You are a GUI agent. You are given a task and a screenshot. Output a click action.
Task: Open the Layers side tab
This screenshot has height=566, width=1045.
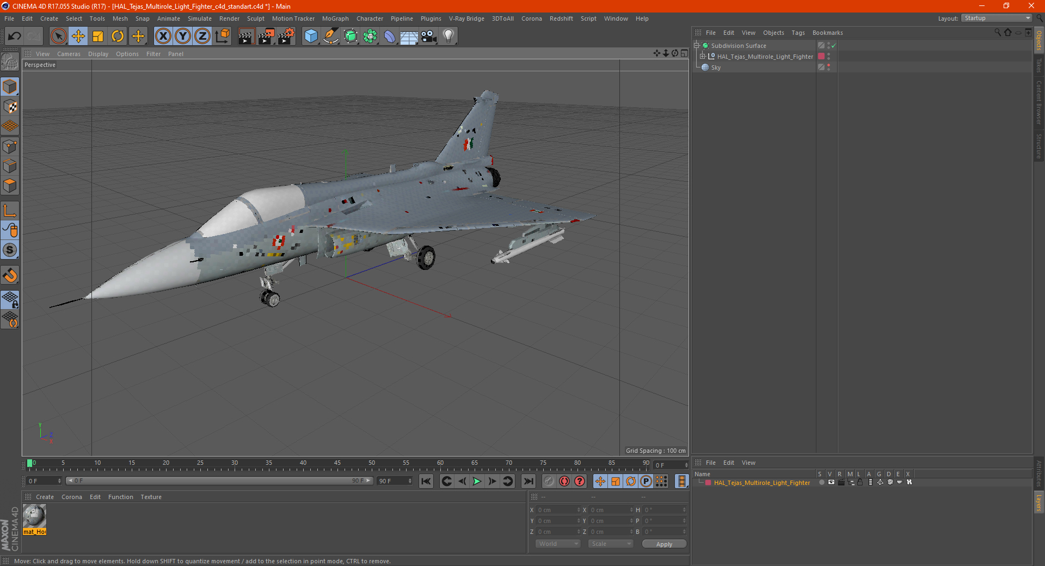click(1038, 502)
